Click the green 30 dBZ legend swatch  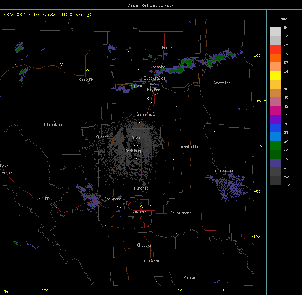pyautogui.click(x=275, y=146)
